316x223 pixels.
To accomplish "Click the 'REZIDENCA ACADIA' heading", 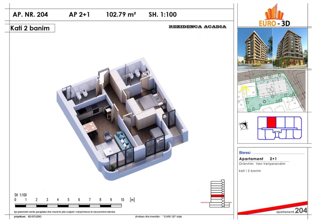I will (x=197, y=27).
